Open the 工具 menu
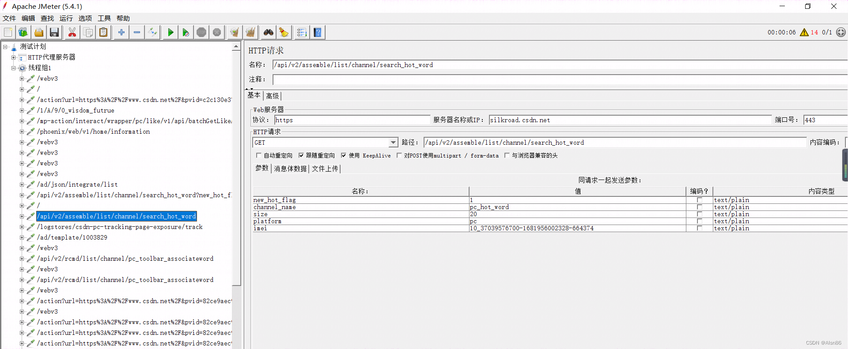Viewport: 848px width, 349px height. click(104, 18)
